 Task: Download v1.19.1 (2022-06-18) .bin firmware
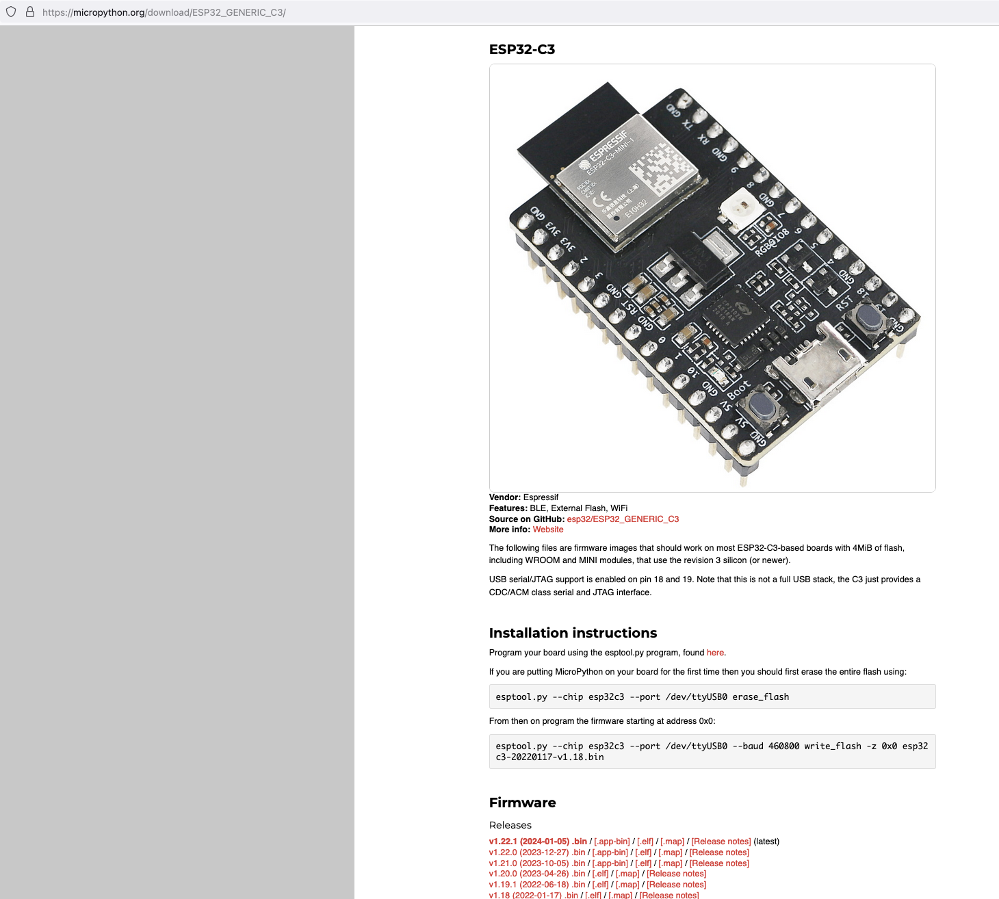click(x=537, y=885)
